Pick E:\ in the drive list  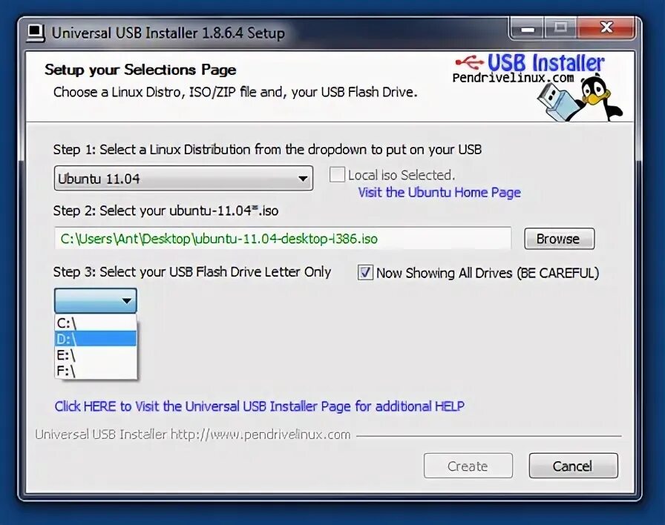96,354
